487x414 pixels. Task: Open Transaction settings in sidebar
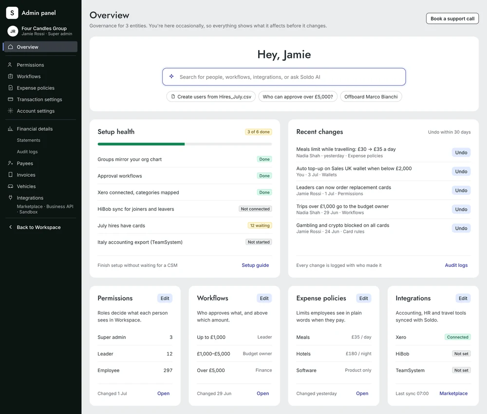click(41, 99)
